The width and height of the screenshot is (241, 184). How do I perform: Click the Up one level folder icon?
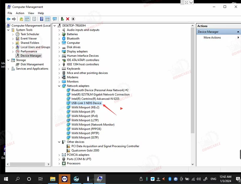pyautogui.click(x=21, y=19)
